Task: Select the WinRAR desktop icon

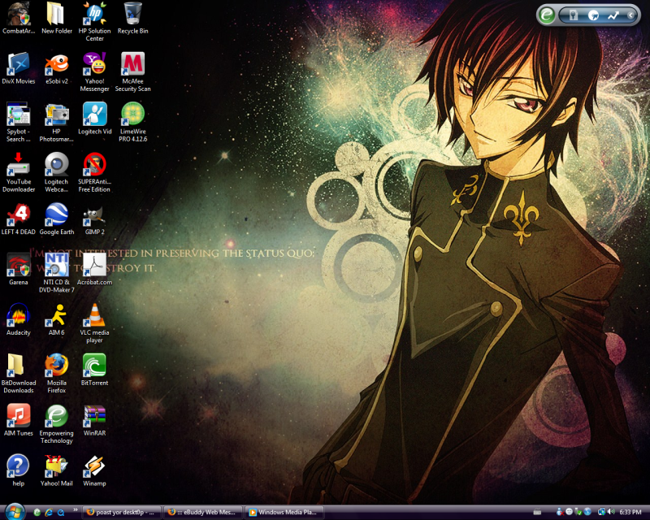Action: tap(95, 416)
